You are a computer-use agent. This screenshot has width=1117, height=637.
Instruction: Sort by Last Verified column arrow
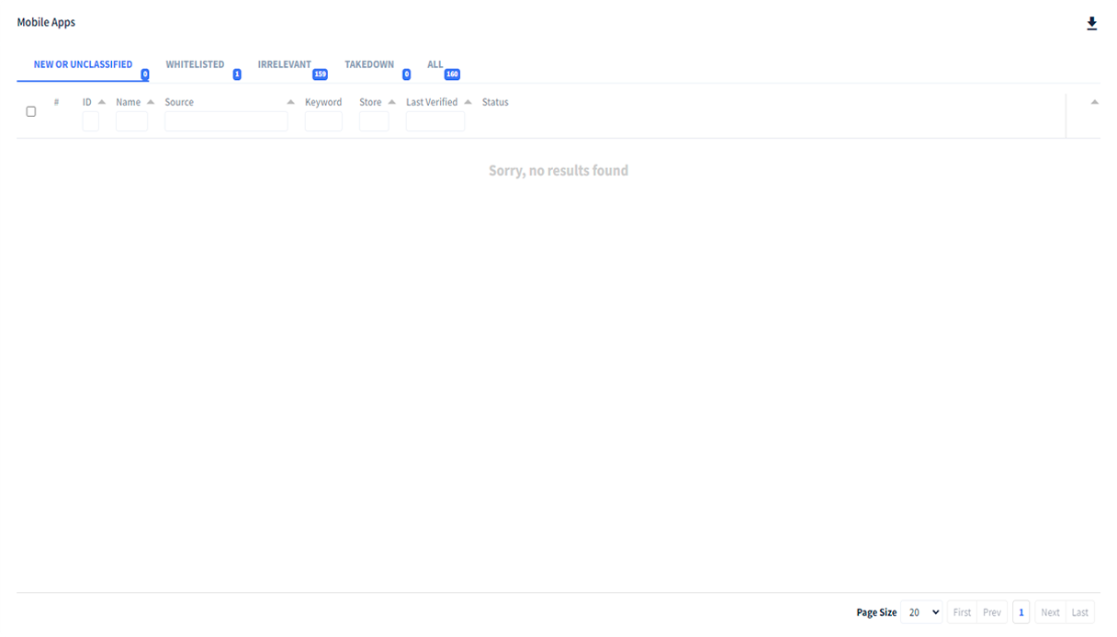coord(468,102)
